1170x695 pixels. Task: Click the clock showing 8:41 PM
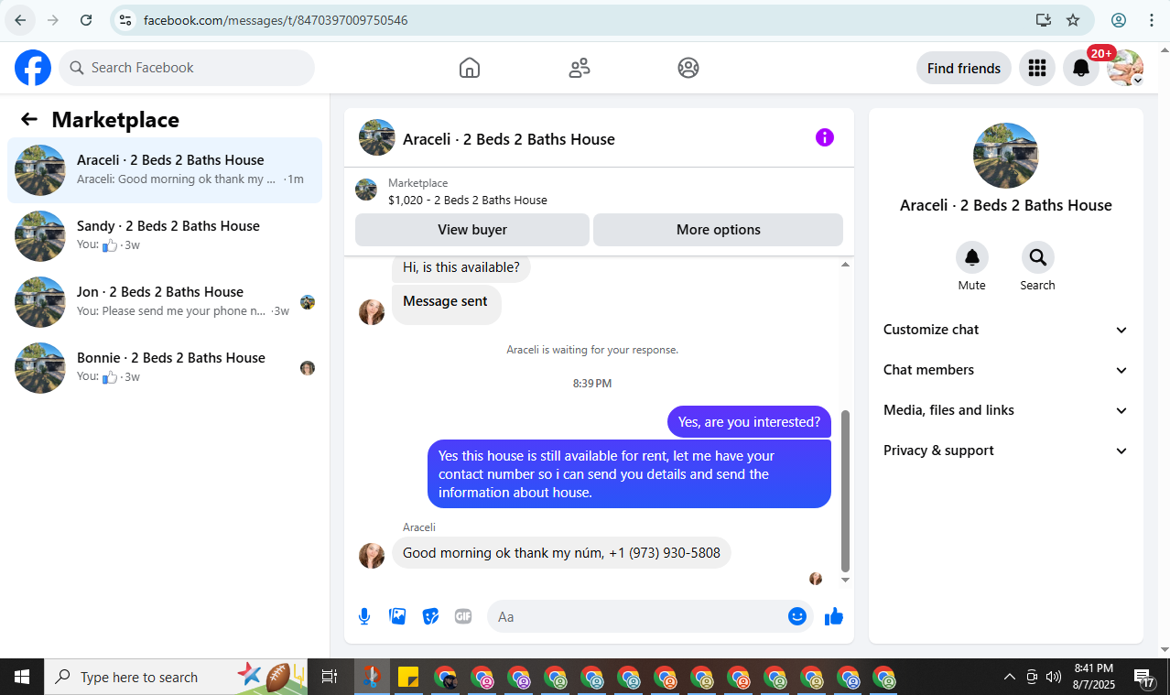(1093, 668)
